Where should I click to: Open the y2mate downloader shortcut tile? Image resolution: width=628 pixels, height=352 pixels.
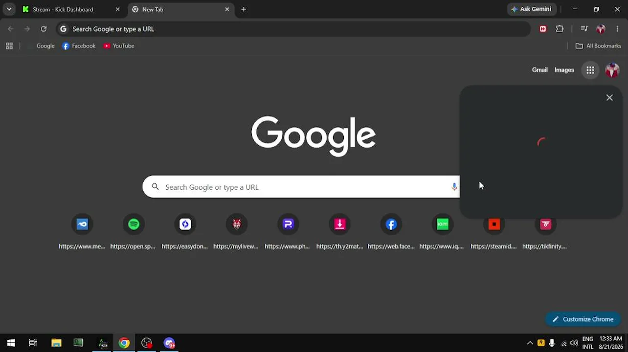[339, 224]
